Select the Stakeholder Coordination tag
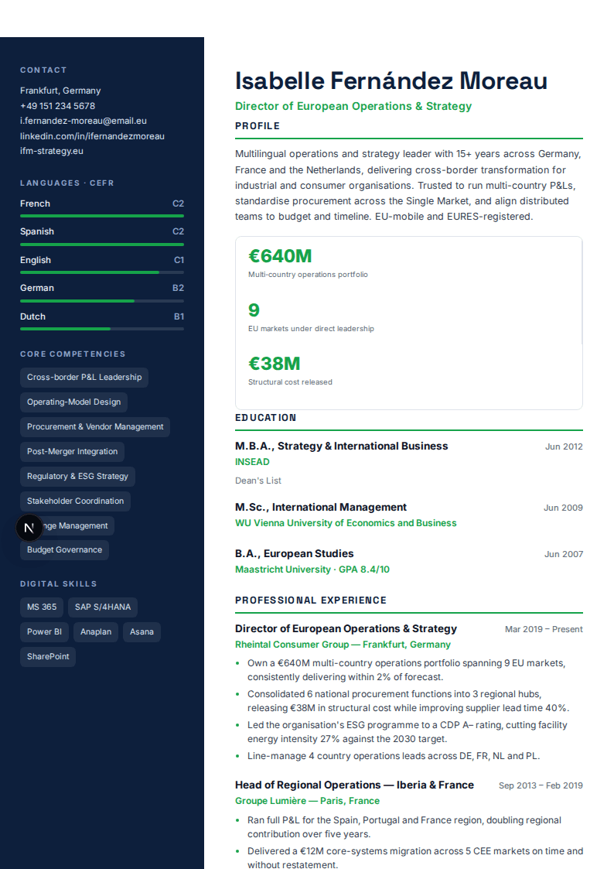 75,501
